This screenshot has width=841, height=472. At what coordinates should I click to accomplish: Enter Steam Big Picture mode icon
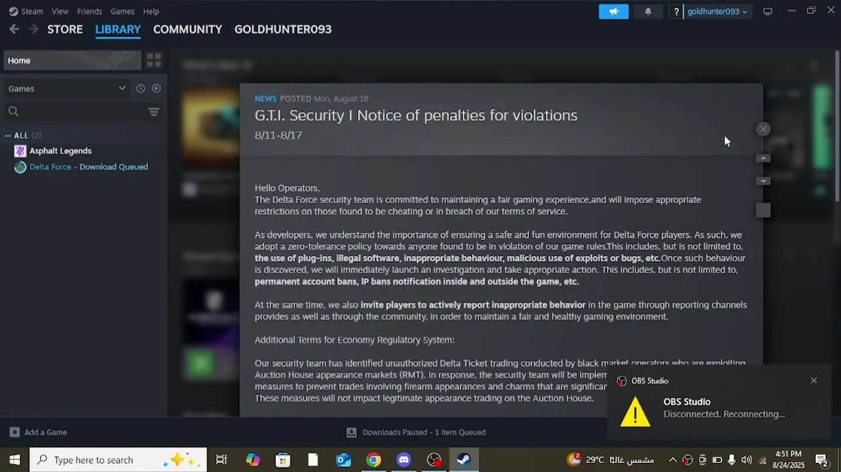pos(768,11)
